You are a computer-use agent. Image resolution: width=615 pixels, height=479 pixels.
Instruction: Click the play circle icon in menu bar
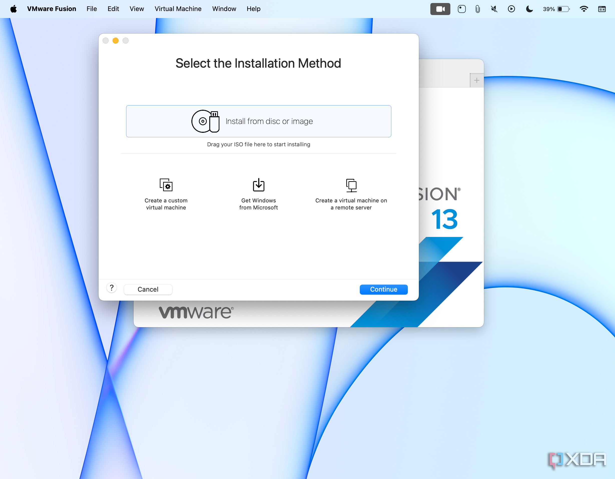coord(511,9)
